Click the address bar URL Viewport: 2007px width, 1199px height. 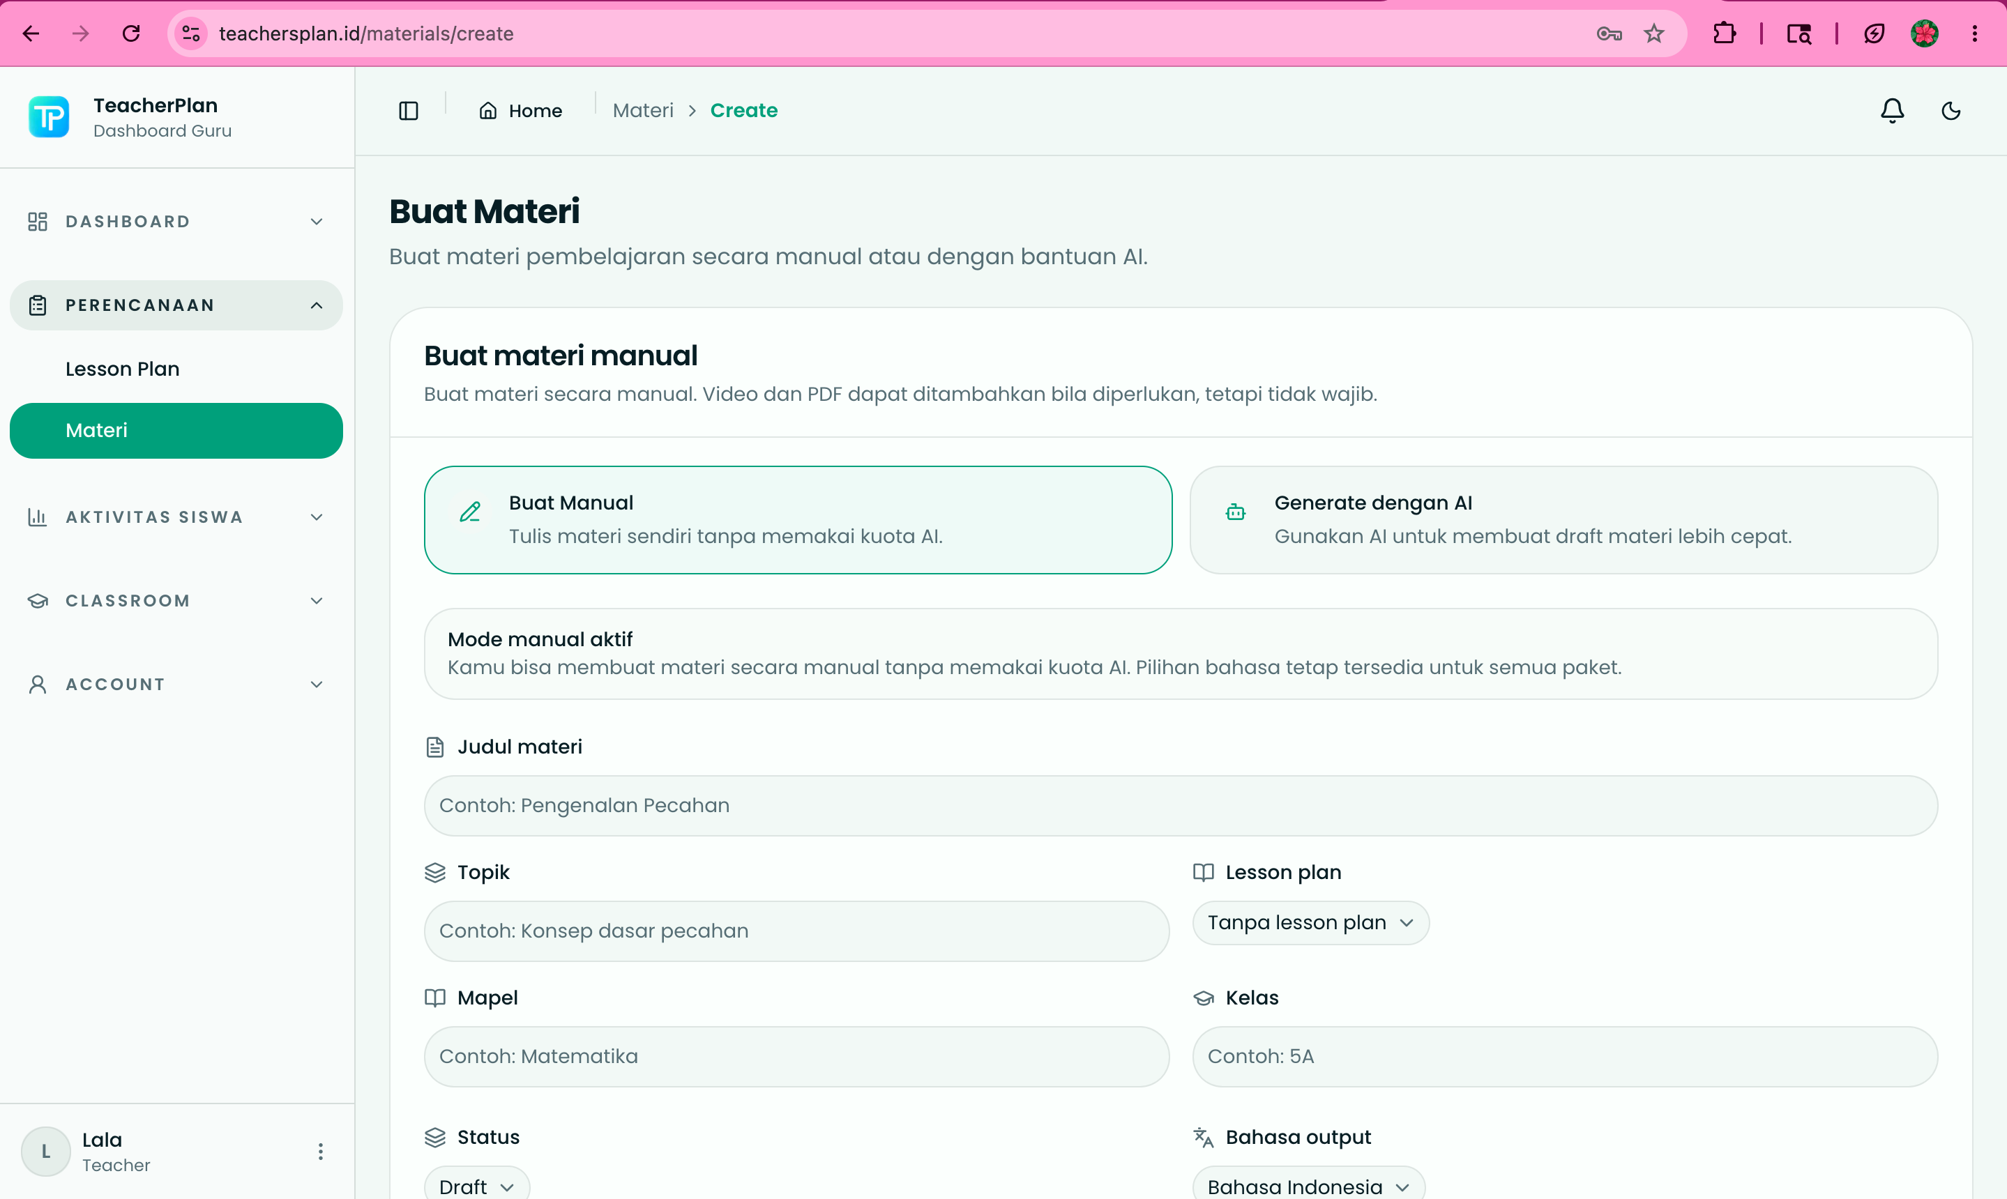[x=365, y=33]
